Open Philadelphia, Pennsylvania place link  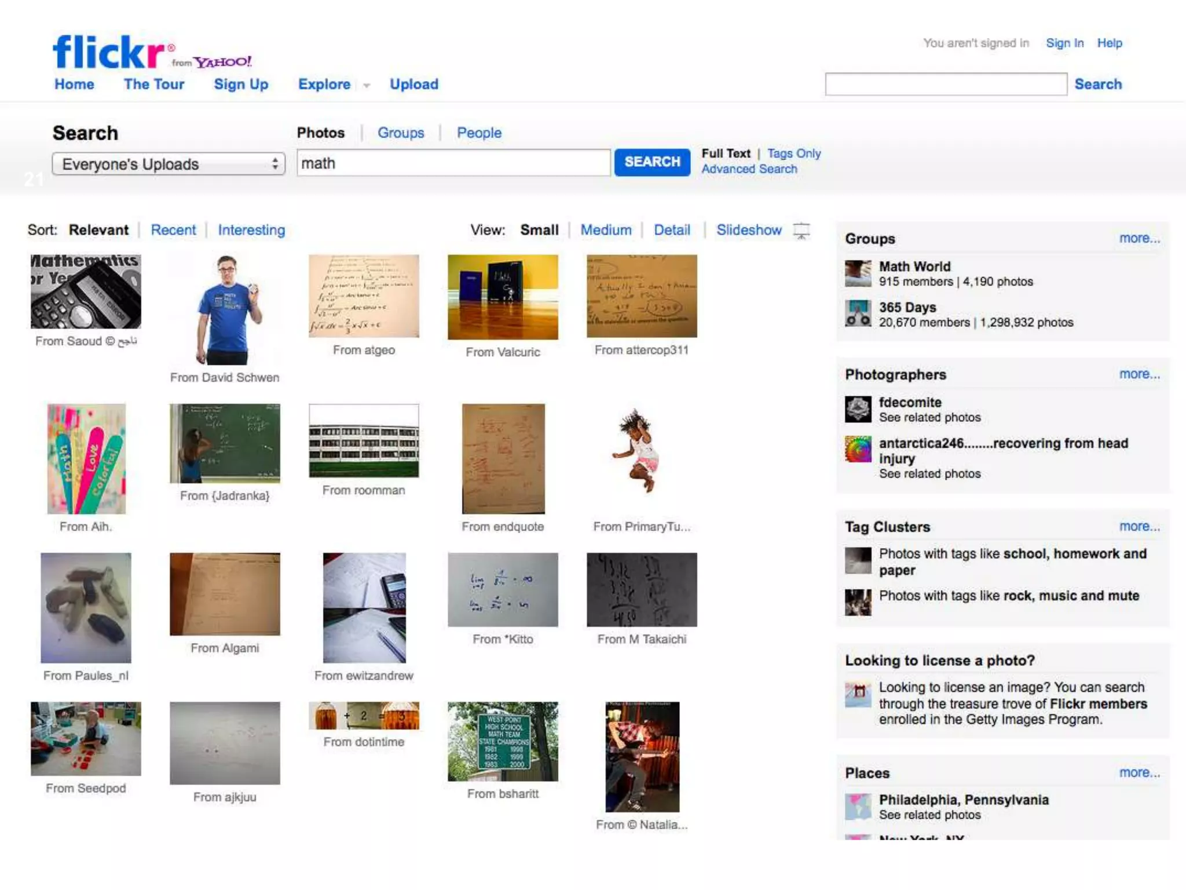tap(964, 800)
